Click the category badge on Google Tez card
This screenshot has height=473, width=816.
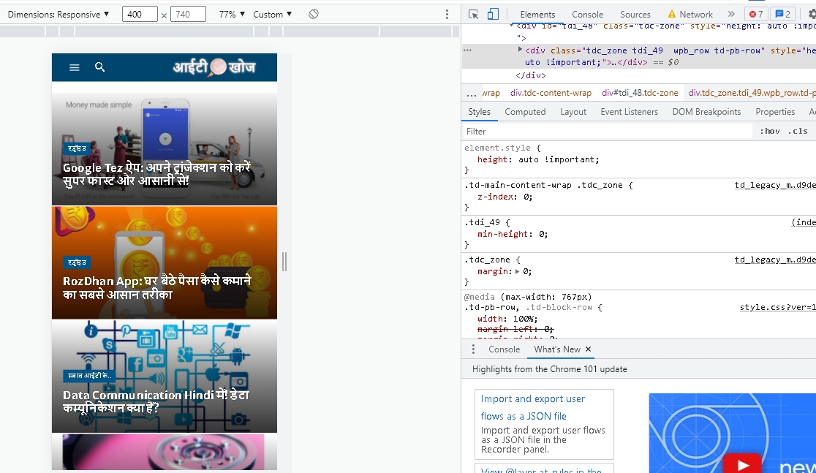click(77, 148)
